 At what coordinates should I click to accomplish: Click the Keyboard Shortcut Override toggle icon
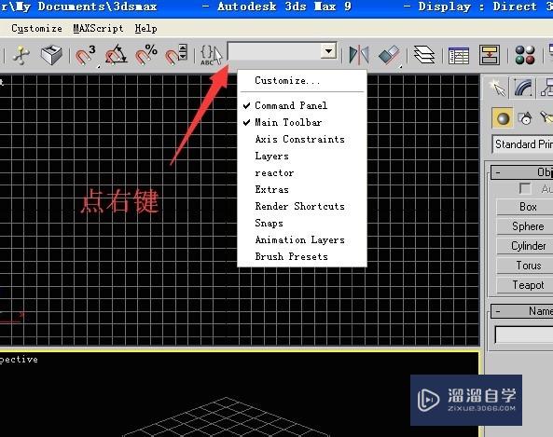click(x=51, y=55)
